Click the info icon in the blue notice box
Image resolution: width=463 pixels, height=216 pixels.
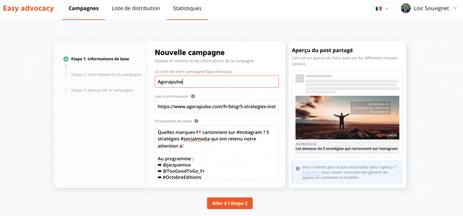tap(298, 169)
